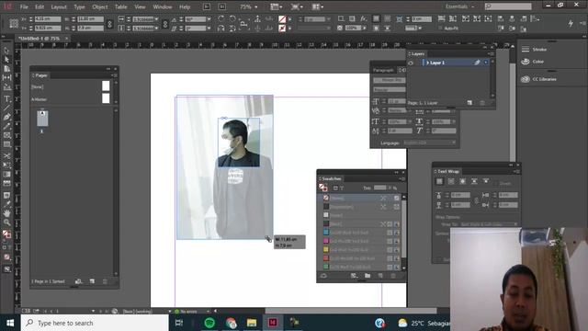Select the Free Transform tool
This screenshot has width=588, height=331.
pos(6,165)
